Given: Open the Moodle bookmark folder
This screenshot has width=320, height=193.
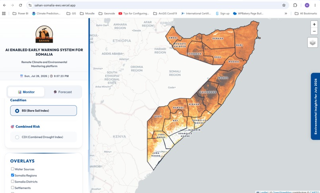Looking at the screenshot, I should 87,14.
